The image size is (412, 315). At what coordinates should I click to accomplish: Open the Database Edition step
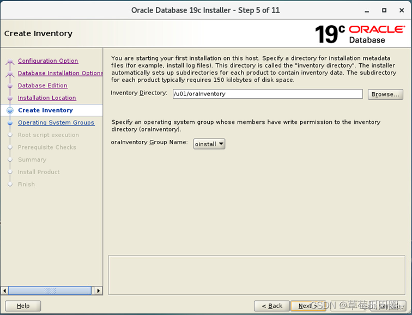pyautogui.click(x=43, y=86)
